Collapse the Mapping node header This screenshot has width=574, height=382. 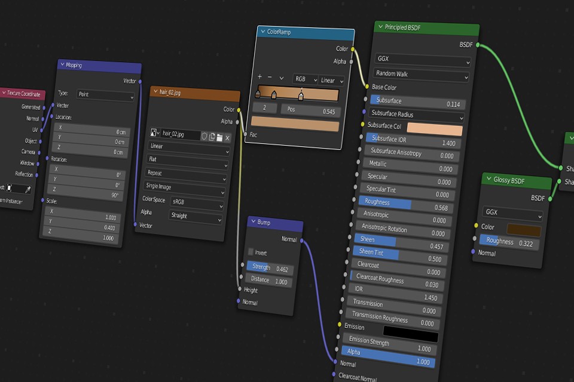(x=62, y=64)
